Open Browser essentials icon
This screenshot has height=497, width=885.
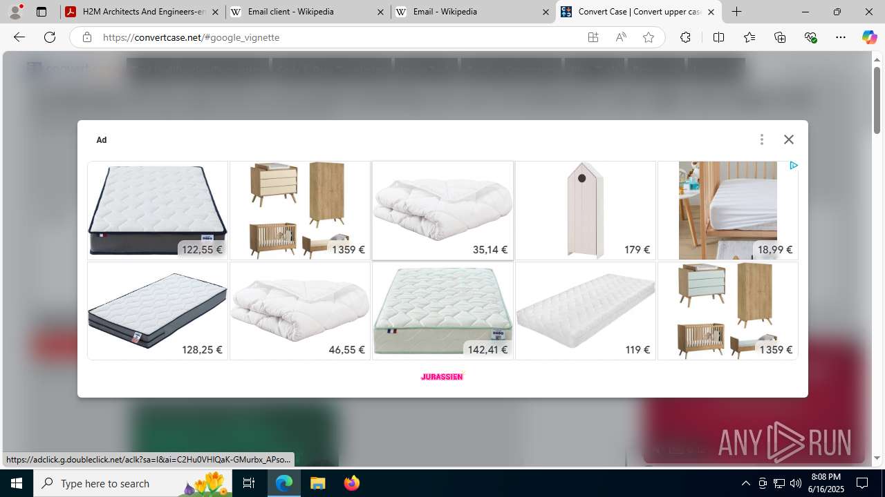pos(811,37)
